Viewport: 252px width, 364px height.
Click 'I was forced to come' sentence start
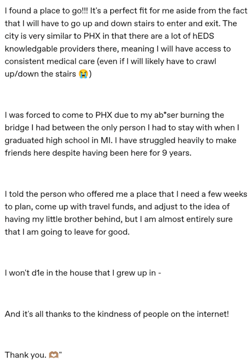pyautogui.click(x=49, y=115)
